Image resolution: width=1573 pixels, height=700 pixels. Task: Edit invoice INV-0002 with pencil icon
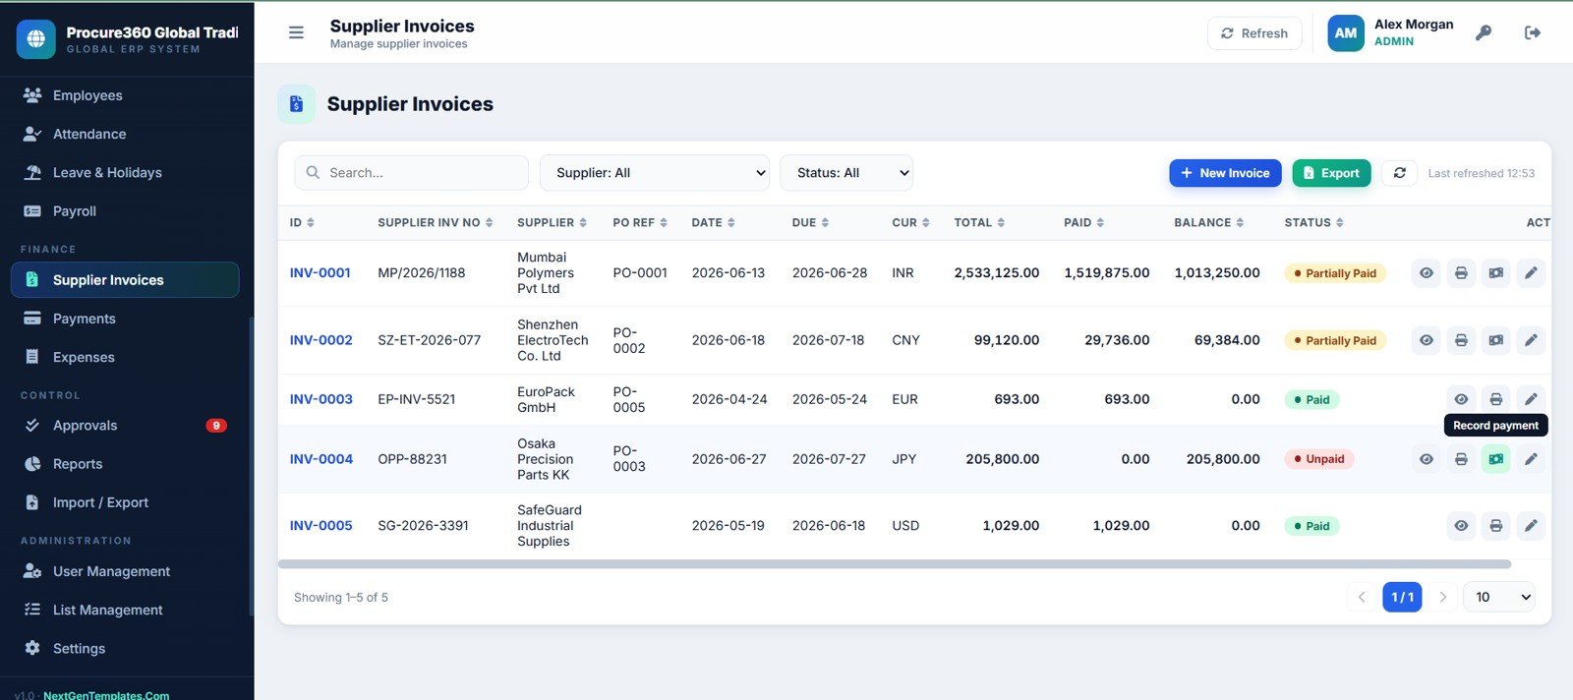click(x=1531, y=340)
